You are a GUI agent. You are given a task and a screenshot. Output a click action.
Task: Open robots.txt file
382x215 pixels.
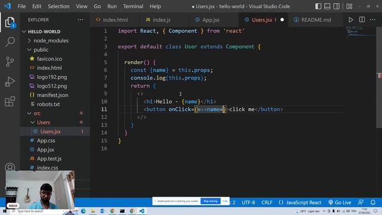(x=48, y=104)
